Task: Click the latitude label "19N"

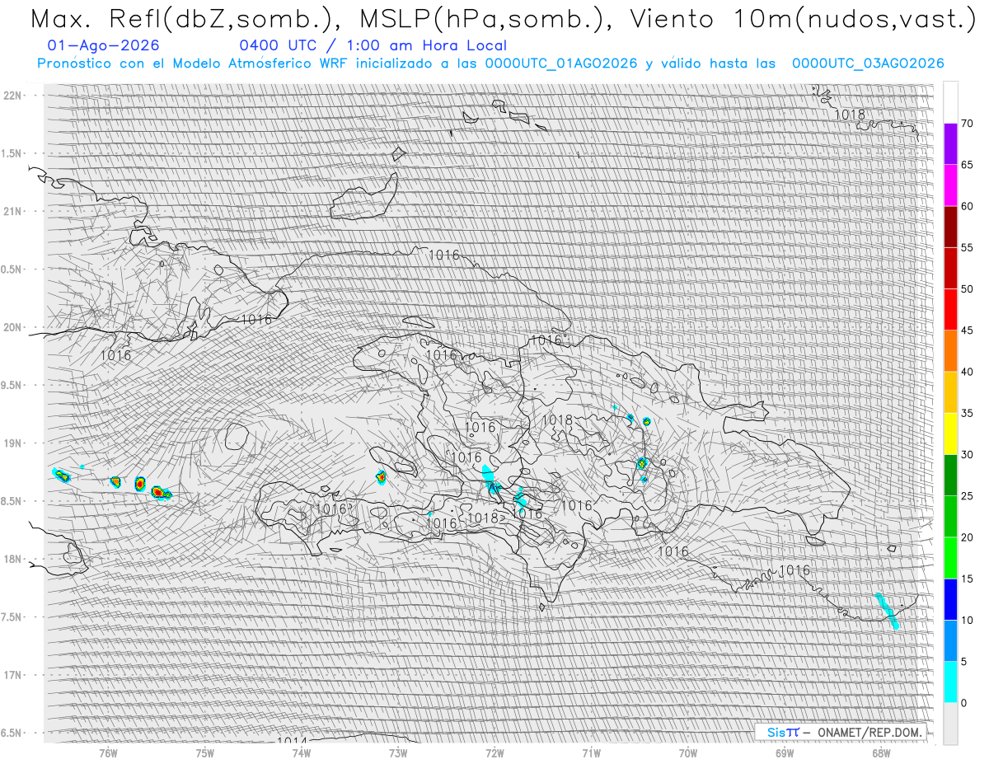Action: tap(14, 443)
